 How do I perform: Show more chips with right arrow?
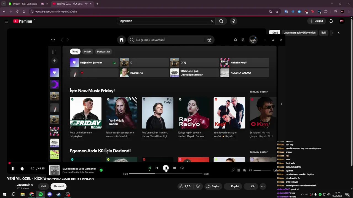point(339,33)
